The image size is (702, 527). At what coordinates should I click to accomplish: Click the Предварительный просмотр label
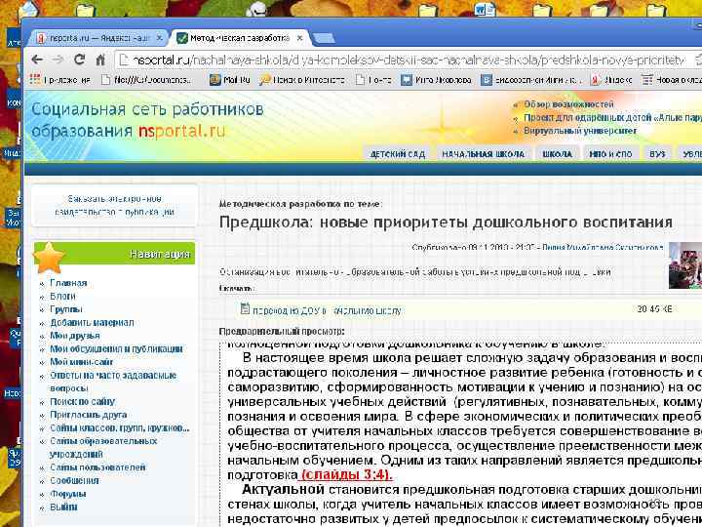(282, 332)
